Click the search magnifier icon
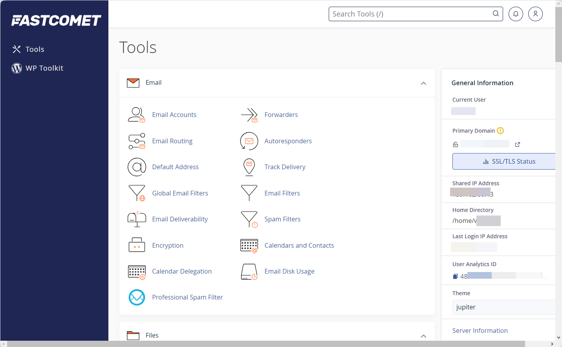 [496, 14]
